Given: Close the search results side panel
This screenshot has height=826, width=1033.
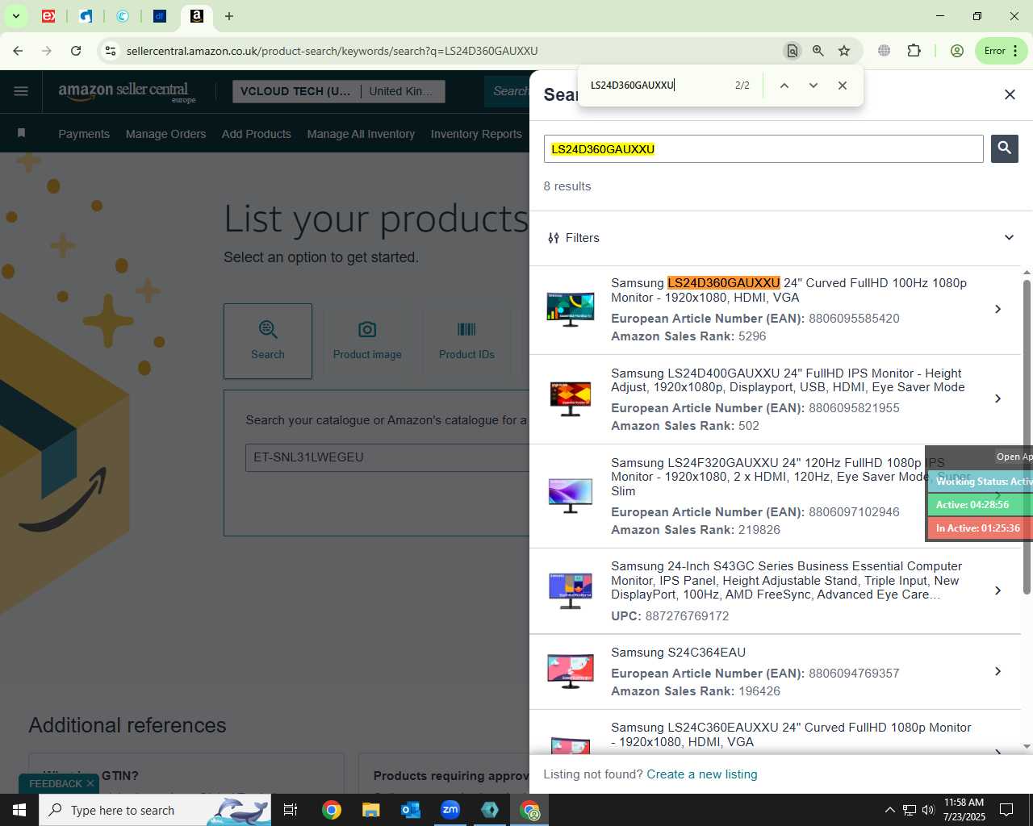Looking at the screenshot, I should click(1010, 94).
